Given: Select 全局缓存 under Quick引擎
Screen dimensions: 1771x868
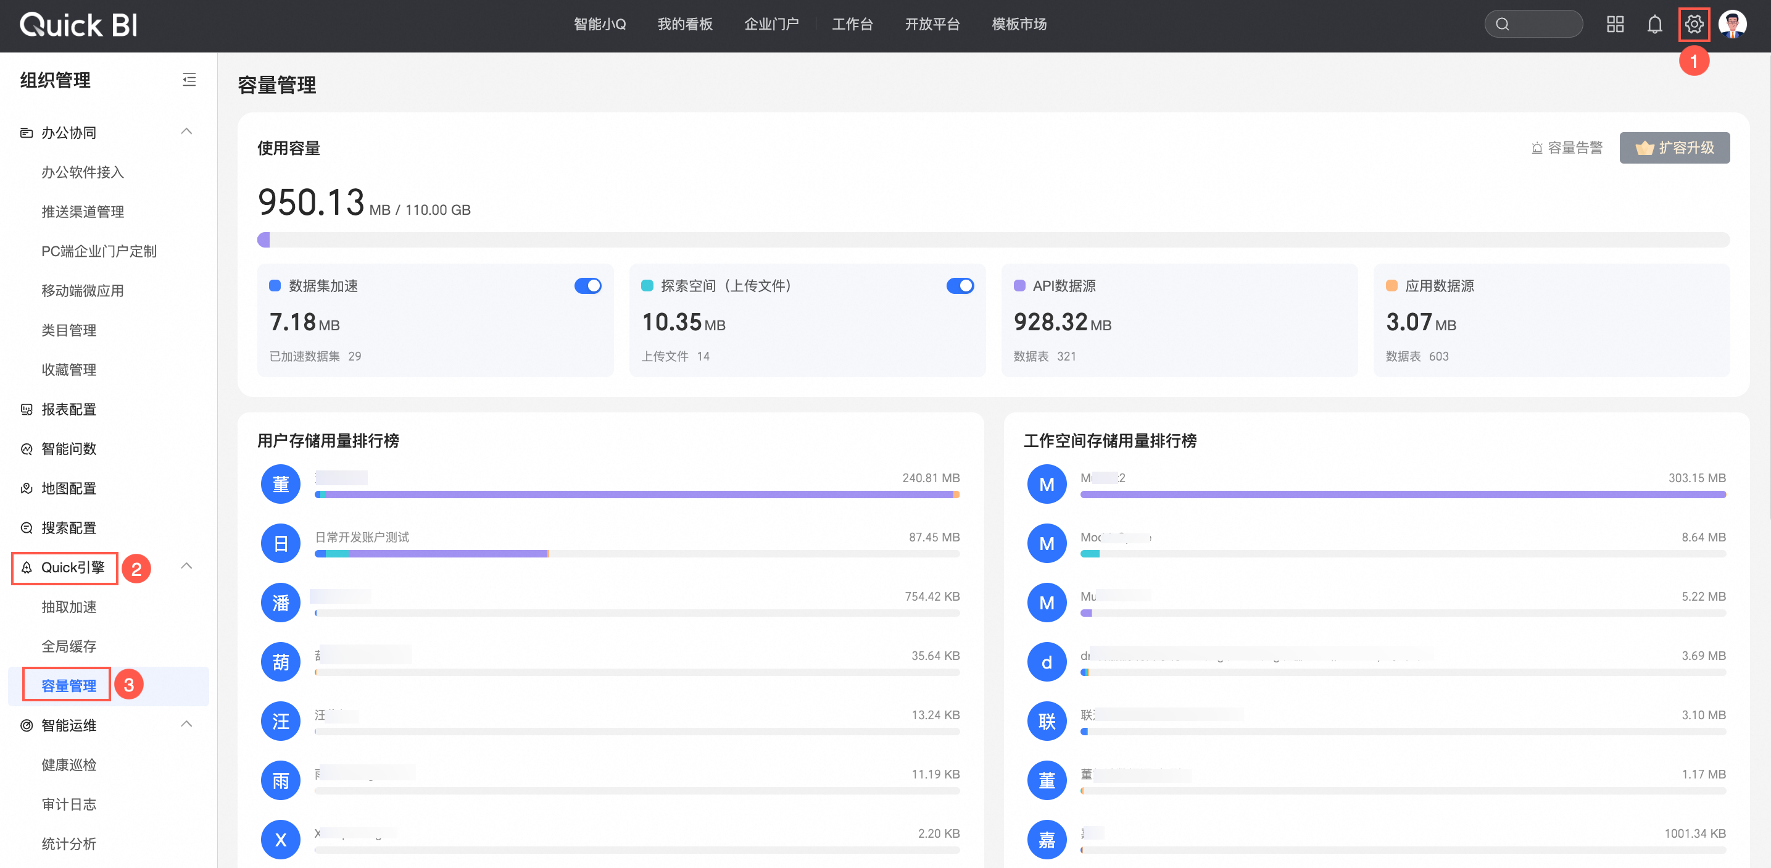Looking at the screenshot, I should pos(68,646).
